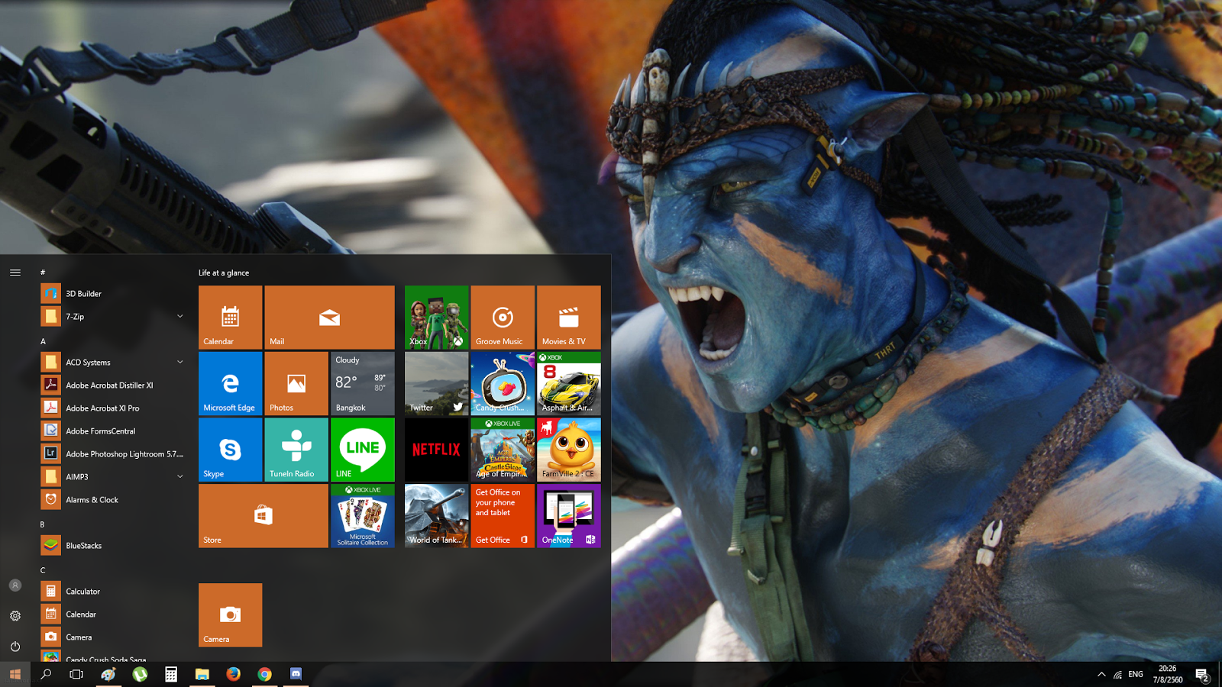Image resolution: width=1222 pixels, height=687 pixels.
Task: Launch the Candy Crush tile
Action: click(x=503, y=383)
